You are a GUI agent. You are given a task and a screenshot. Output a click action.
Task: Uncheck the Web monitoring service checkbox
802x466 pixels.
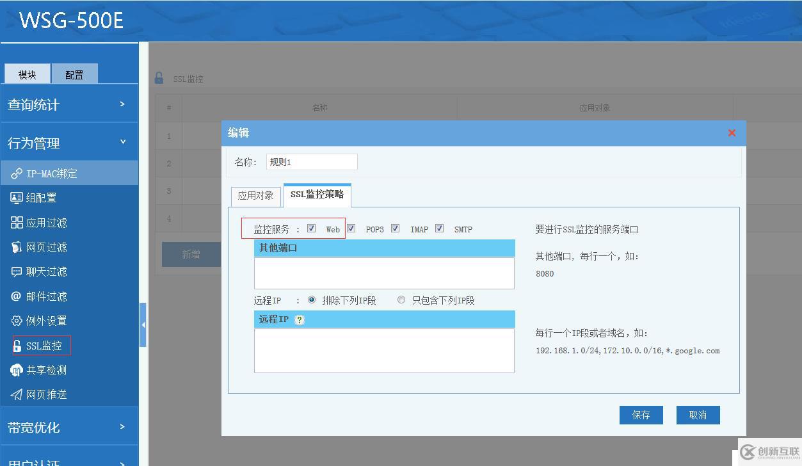click(311, 229)
